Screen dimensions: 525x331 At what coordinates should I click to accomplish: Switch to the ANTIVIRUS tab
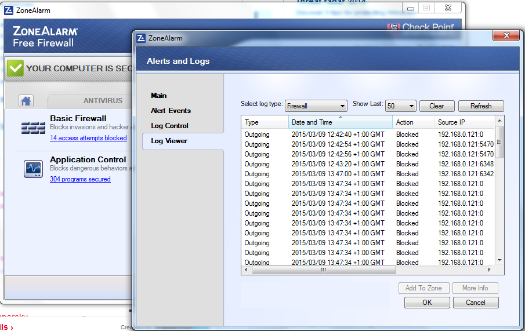[103, 101]
